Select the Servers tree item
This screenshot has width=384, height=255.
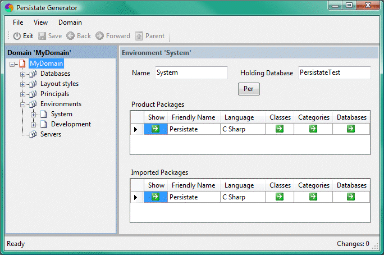tap(51, 135)
